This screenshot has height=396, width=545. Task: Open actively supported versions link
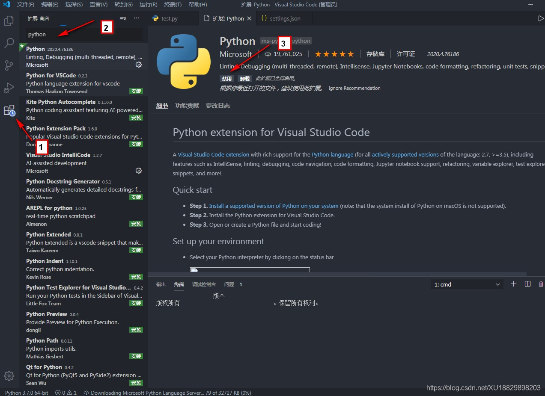click(x=405, y=154)
